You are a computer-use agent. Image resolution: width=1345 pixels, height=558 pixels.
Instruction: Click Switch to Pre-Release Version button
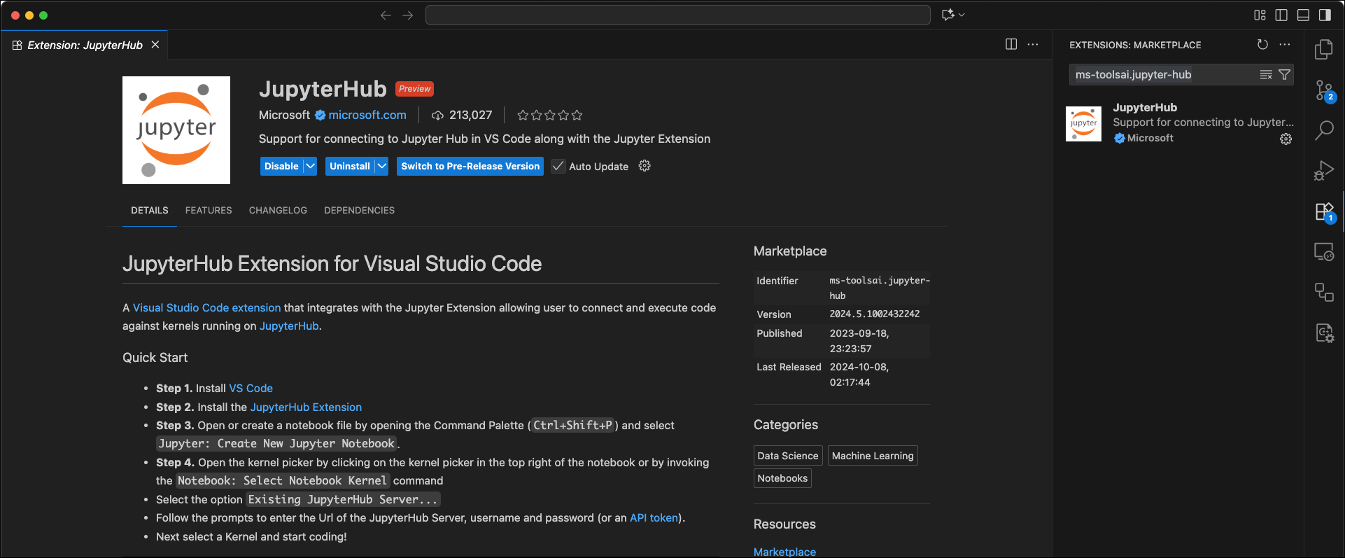470,166
